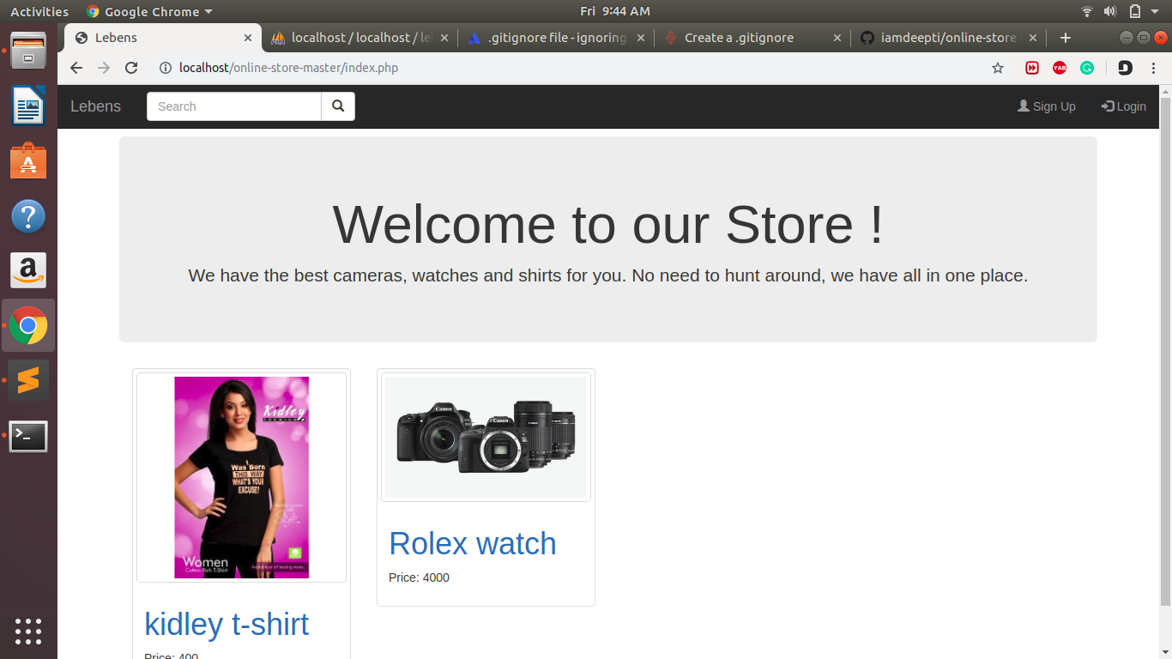Open Amazon launcher in dock

click(x=28, y=270)
